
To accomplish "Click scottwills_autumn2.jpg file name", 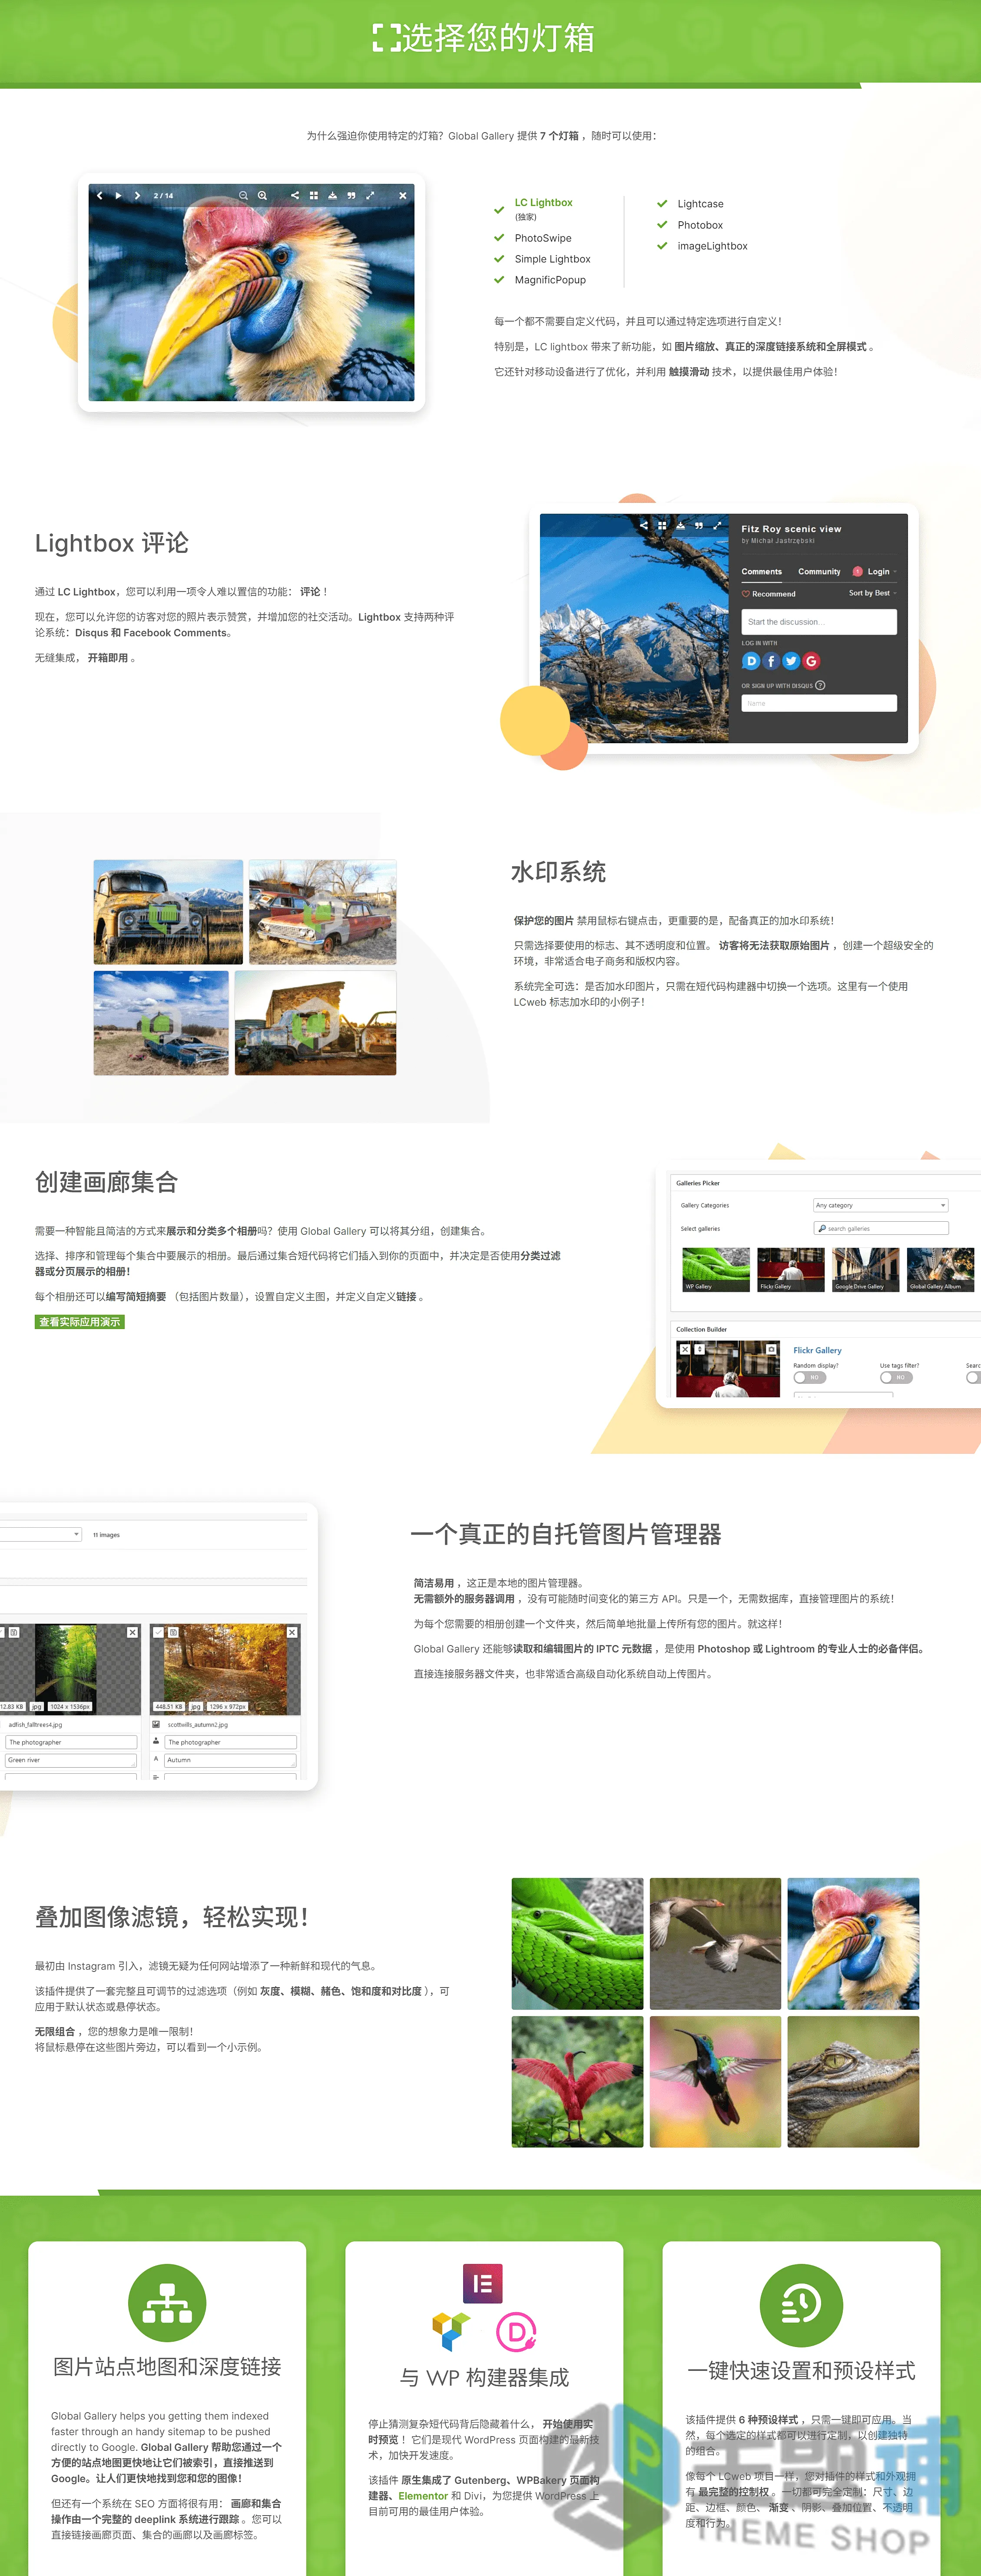I will point(198,1725).
